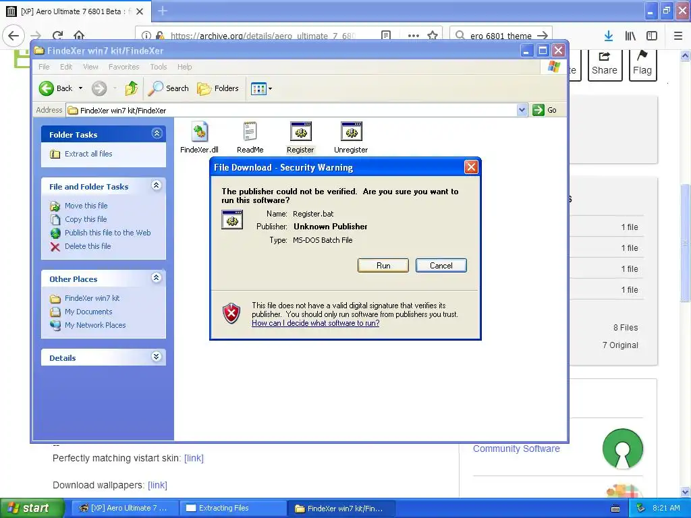Screen dimensions: 691x518
Task: Click the Firefox search box
Action: (501, 36)
